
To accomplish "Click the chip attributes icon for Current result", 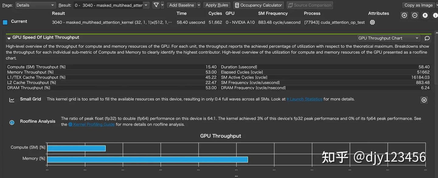I will point(372,22).
